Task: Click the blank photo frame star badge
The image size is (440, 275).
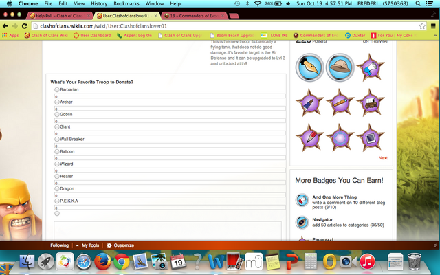Action: coord(371,137)
